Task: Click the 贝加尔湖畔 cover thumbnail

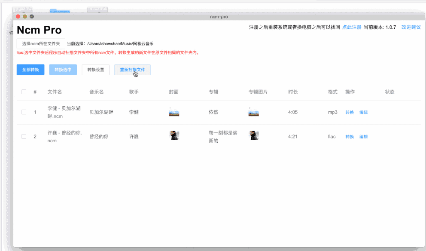Action: coord(174,113)
